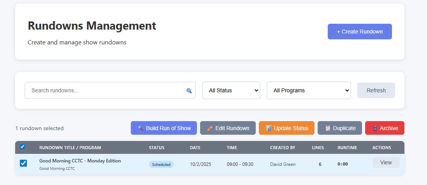Expand the All Programs dropdown

point(308,90)
